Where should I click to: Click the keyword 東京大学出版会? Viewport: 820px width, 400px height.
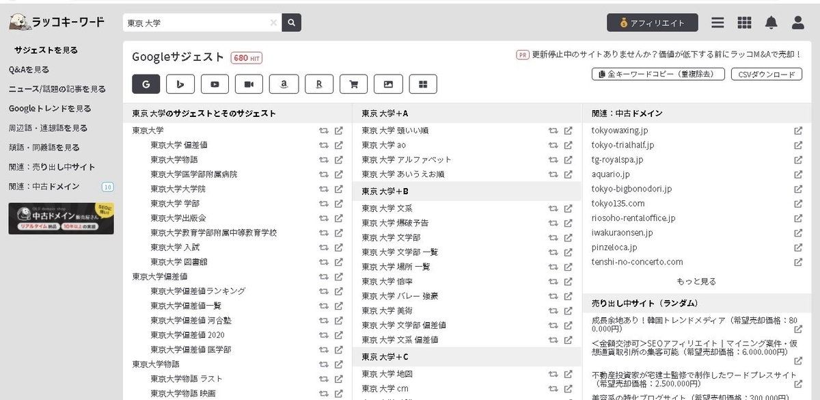[x=179, y=218]
